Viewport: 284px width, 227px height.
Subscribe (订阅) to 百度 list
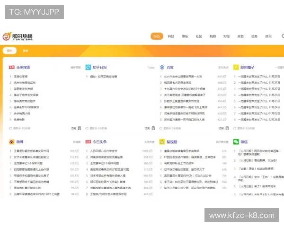pyautogui.click(x=221, y=128)
